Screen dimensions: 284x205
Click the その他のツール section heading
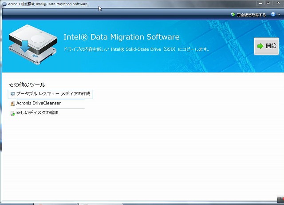(27, 85)
